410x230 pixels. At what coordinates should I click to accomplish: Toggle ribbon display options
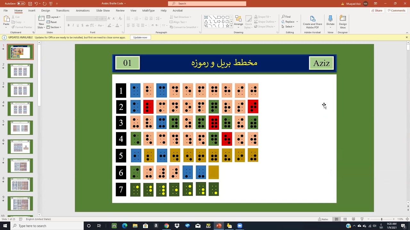[375, 4]
